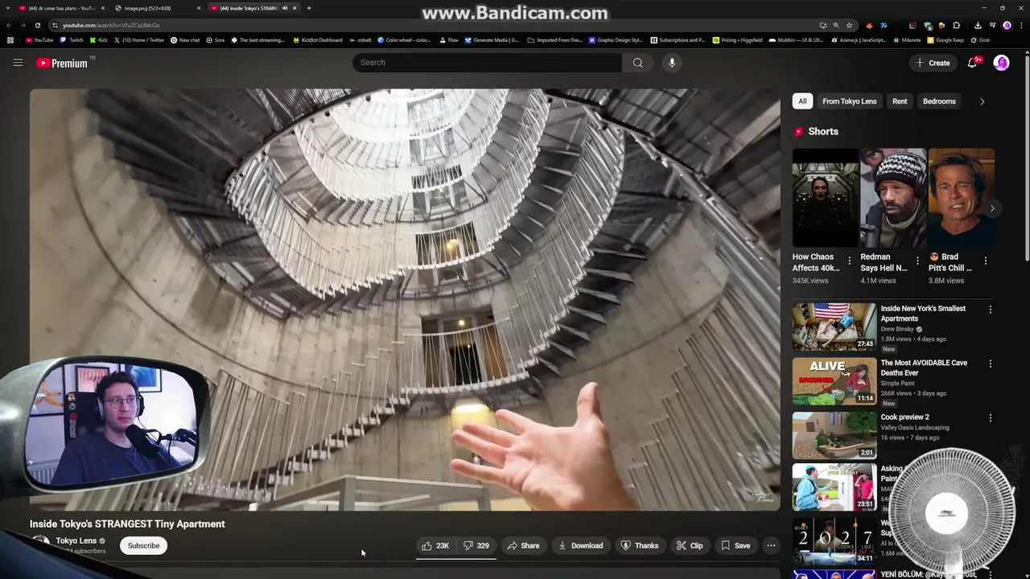Open Redman Says Hell N Short
Screen dimensions: 1030x579
[893, 198]
